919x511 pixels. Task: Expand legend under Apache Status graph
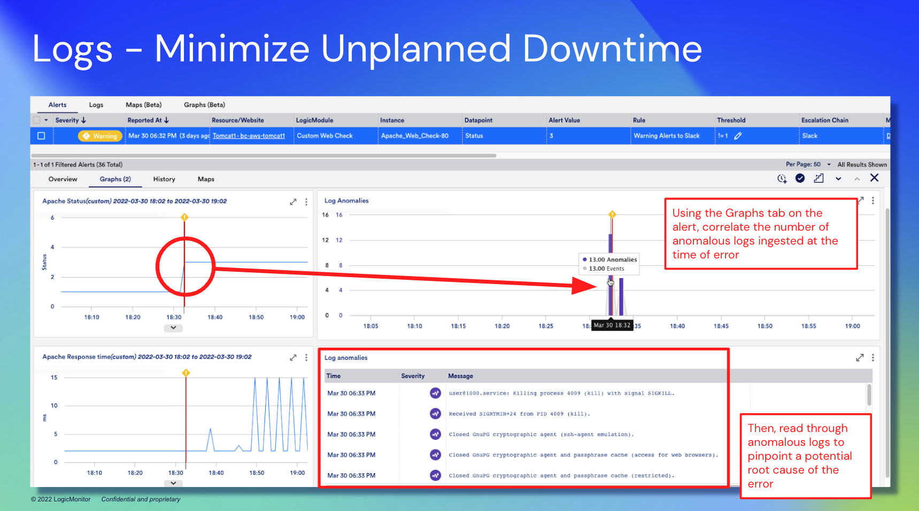coord(173,328)
